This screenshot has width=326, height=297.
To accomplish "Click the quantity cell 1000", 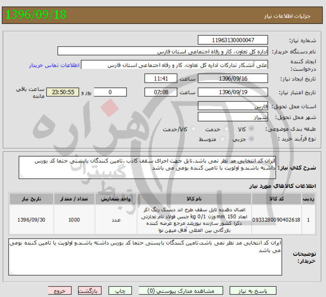I will click(74, 220).
